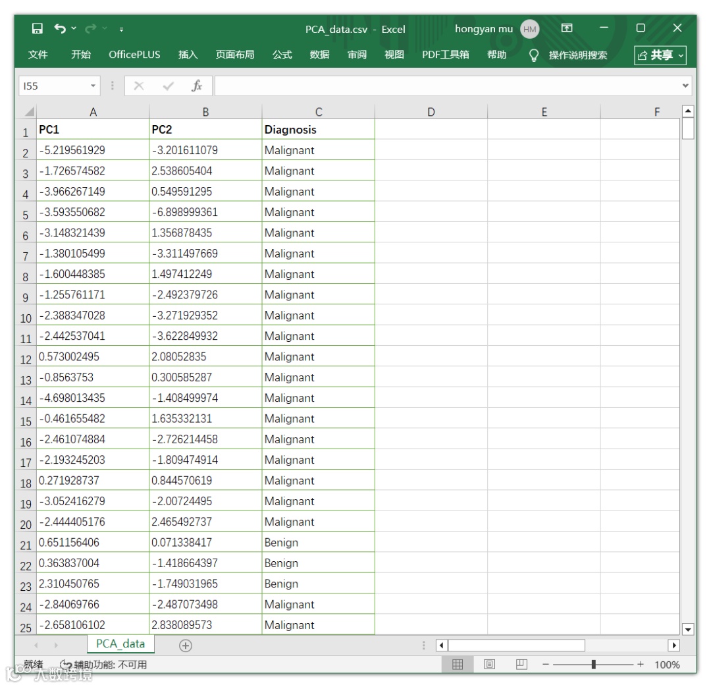Click the Insert Function fx icon

click(197, 86)
